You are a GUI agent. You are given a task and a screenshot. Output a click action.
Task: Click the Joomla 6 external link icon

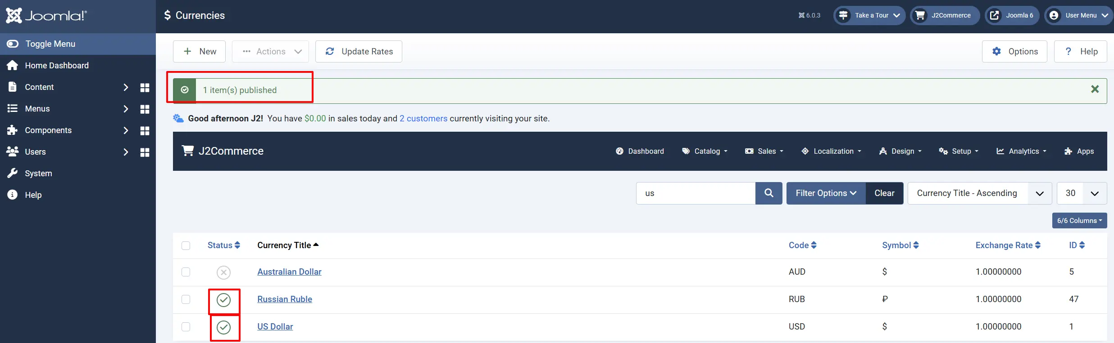[x=995, y=15]
